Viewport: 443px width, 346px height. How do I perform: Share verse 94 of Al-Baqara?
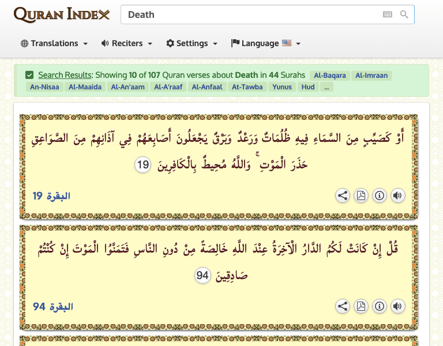pos(343,306)
